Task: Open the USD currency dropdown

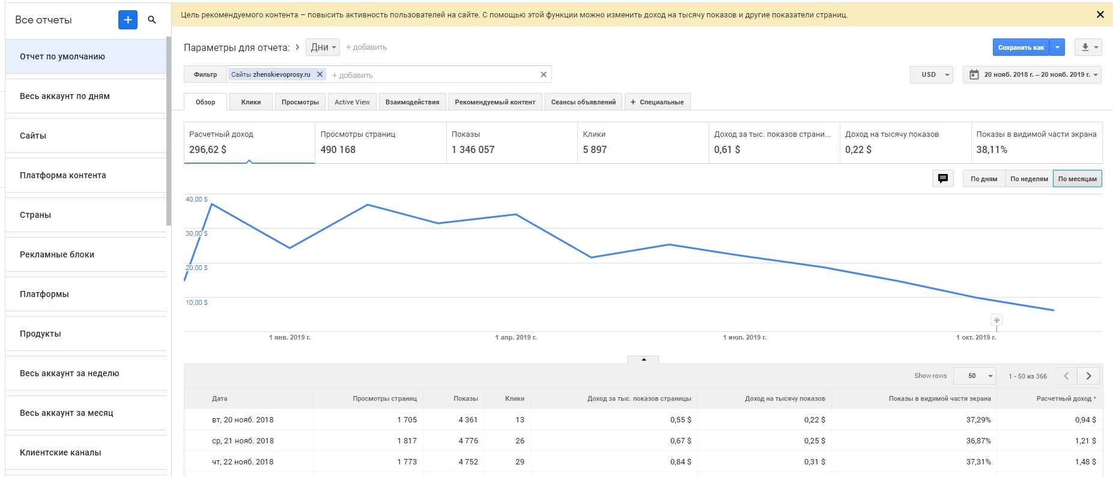Action: pyautogui.click(x=932, y=74)
